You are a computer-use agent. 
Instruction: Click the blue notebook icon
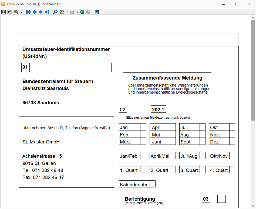(x=97, y=12)
